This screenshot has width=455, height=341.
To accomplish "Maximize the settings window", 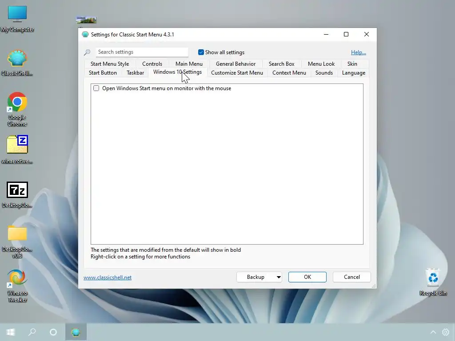I will [346, 34].
